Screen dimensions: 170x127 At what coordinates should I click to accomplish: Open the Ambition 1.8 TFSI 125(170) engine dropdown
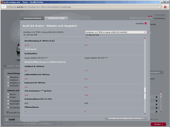[x=116, y=32]
